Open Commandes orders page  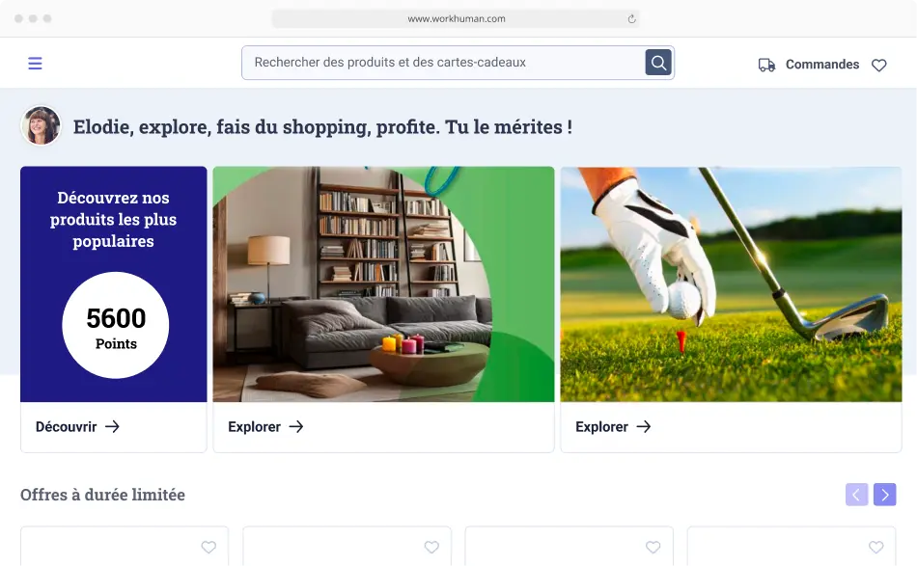(822, 65)
